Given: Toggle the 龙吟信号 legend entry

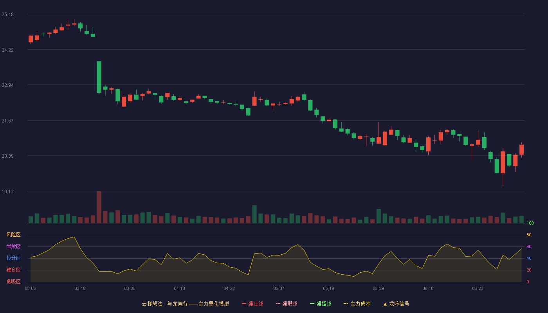Looking at the screenshot, I should (x=396, y=304).
